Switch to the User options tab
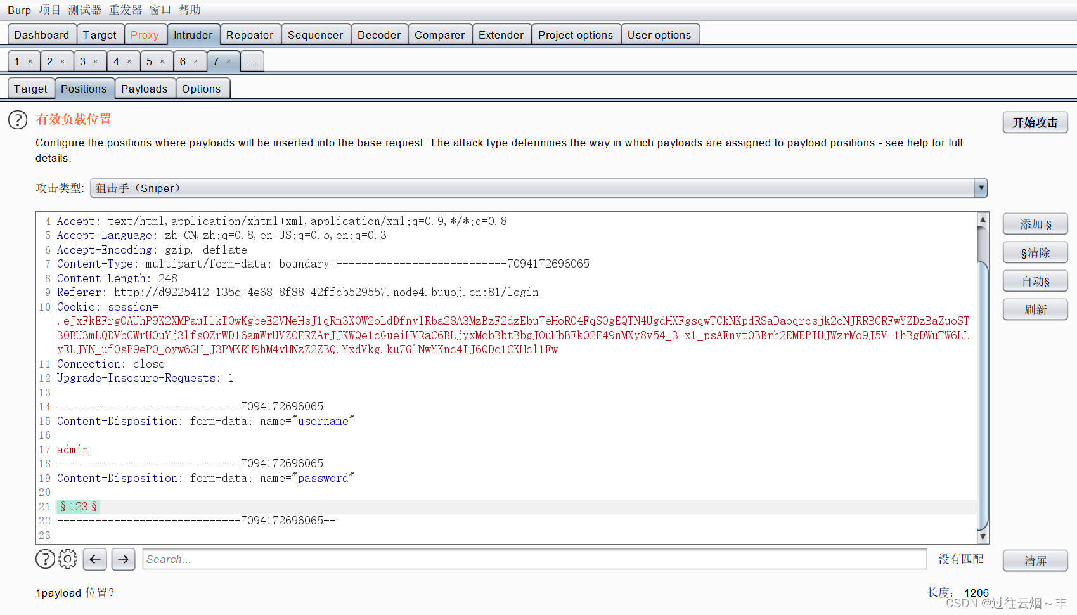Image resolution: width=1077 pixels, height=615 pixels. pos(659,35)
